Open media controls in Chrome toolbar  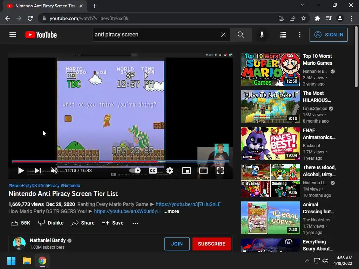pyautogui.click(x=328, y=18)
